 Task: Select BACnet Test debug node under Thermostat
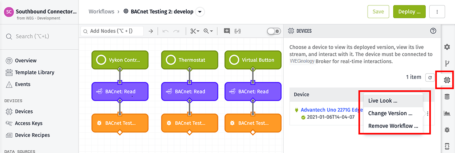[x=190, y=123]
